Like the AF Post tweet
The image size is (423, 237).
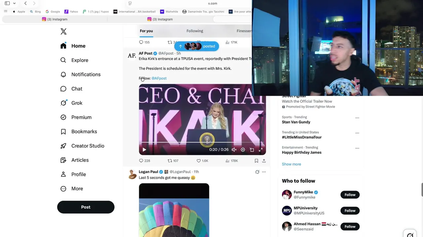(x=202, y=161)
